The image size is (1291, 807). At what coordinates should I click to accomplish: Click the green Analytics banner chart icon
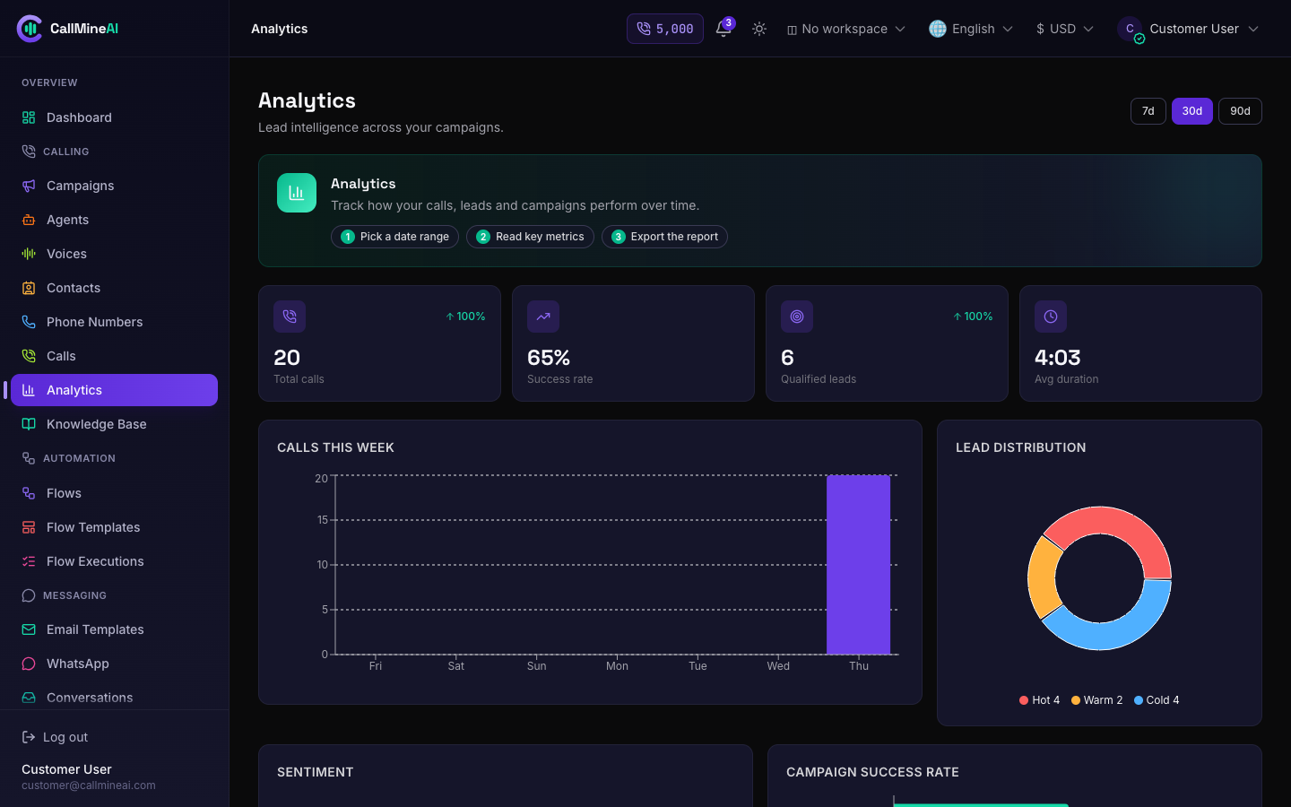click(297, 193)
